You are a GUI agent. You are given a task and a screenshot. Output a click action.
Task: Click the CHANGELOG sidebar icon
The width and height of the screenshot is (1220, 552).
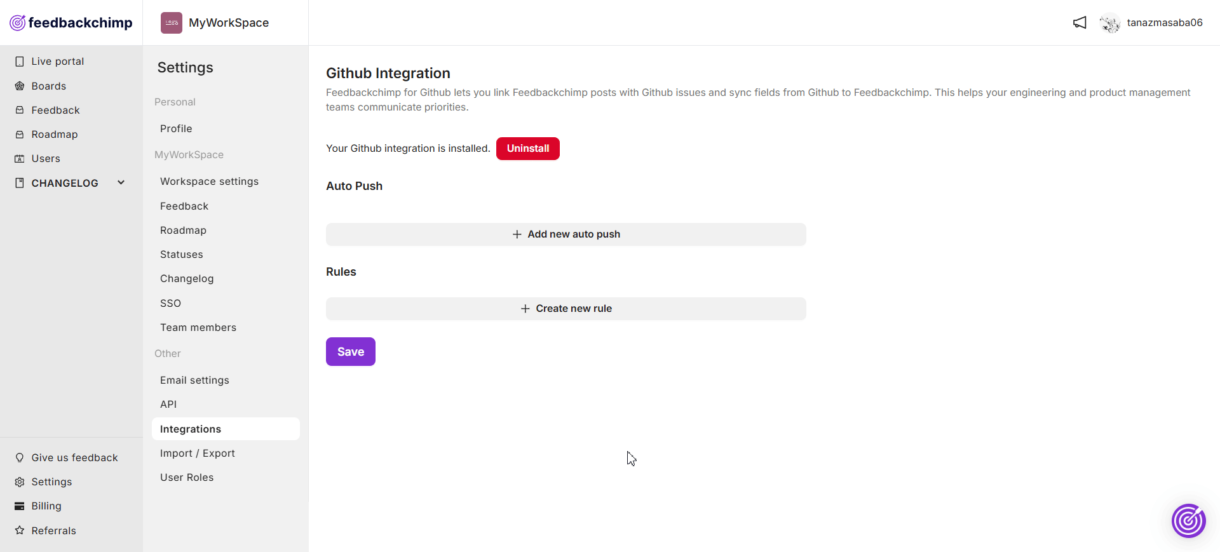pos(20,183)
